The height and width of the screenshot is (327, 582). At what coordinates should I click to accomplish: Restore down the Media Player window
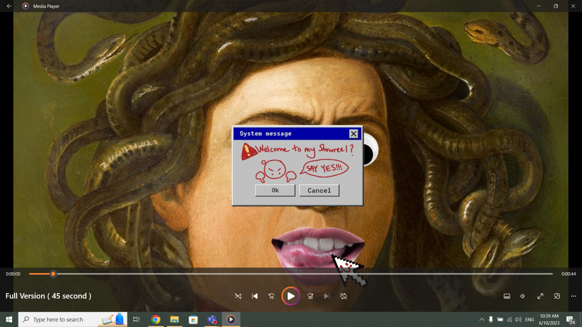click(x=556, y=6)
